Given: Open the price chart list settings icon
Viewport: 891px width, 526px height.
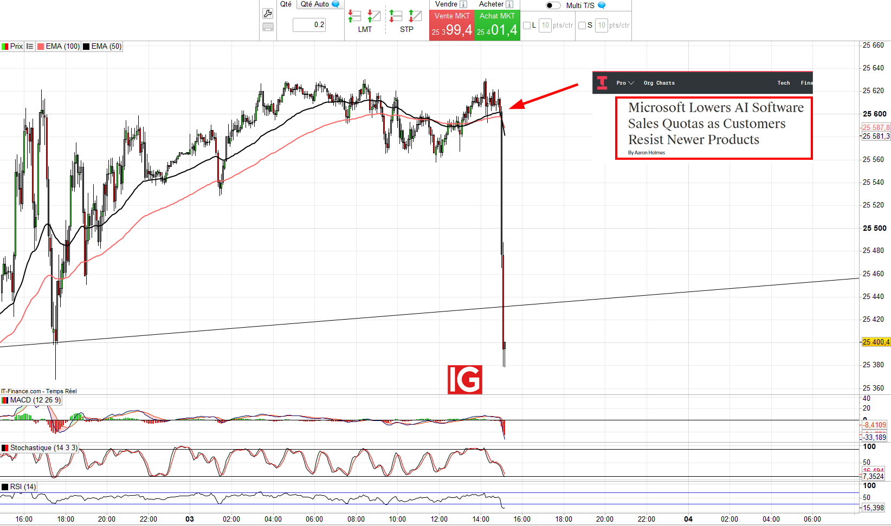Looking at the screenshot, I should coord(30,47).
